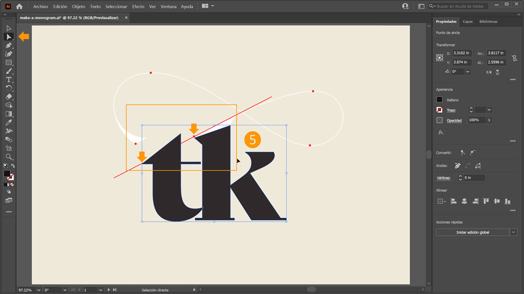This screenshot has width=524, height=294.
Task: Expand the Opacidad slider arrow
Action: [489, 120]
